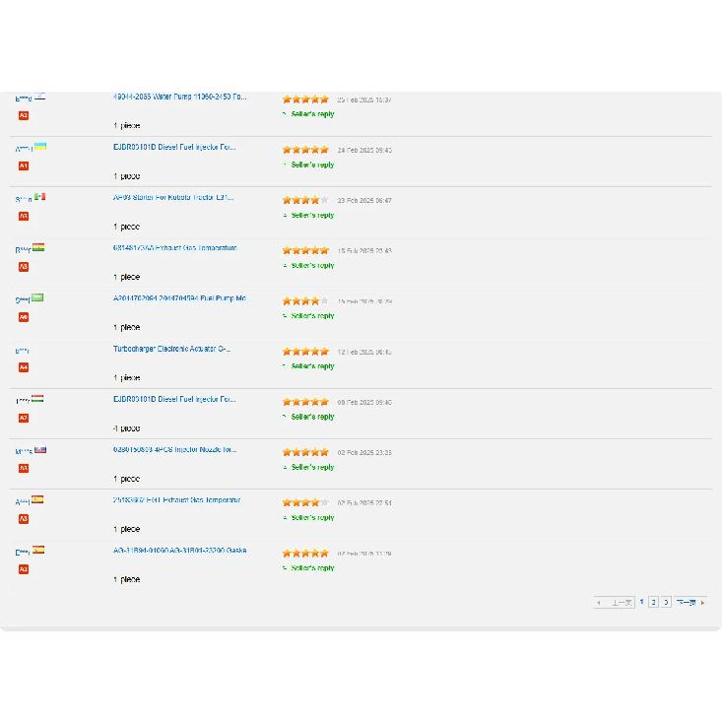Click red level badge in 681481 Exhaust row
Viewport: 722px width, 722px height.
click(24, 267)
